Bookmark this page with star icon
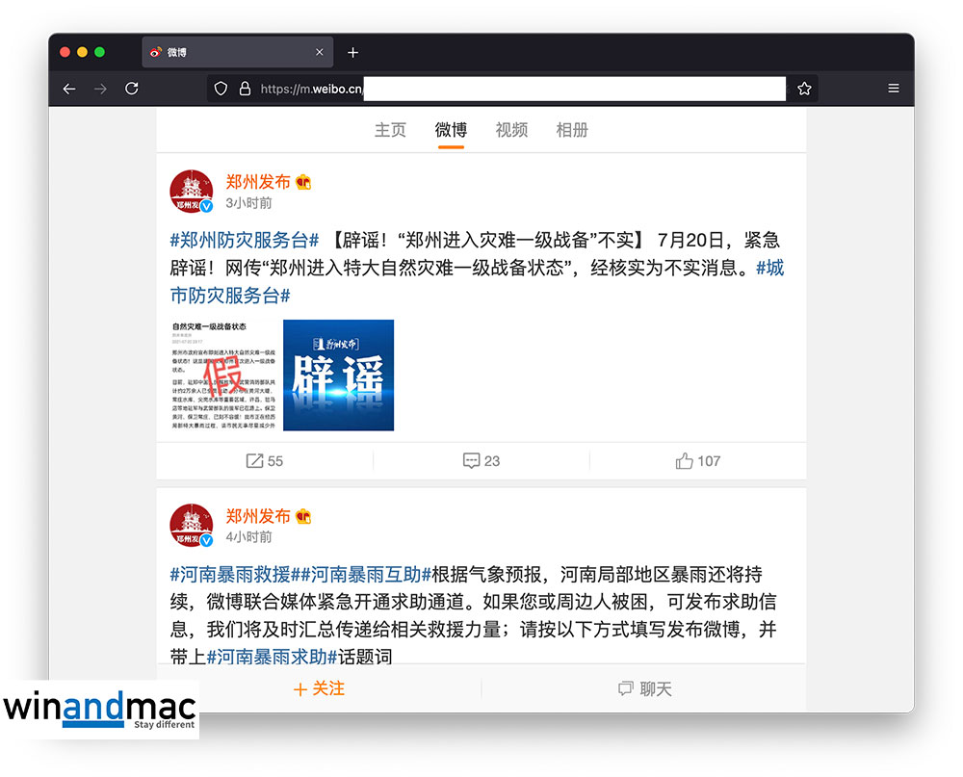Image resolution: width=963 pixels, height=777 pixels. (x=804, y=89)
